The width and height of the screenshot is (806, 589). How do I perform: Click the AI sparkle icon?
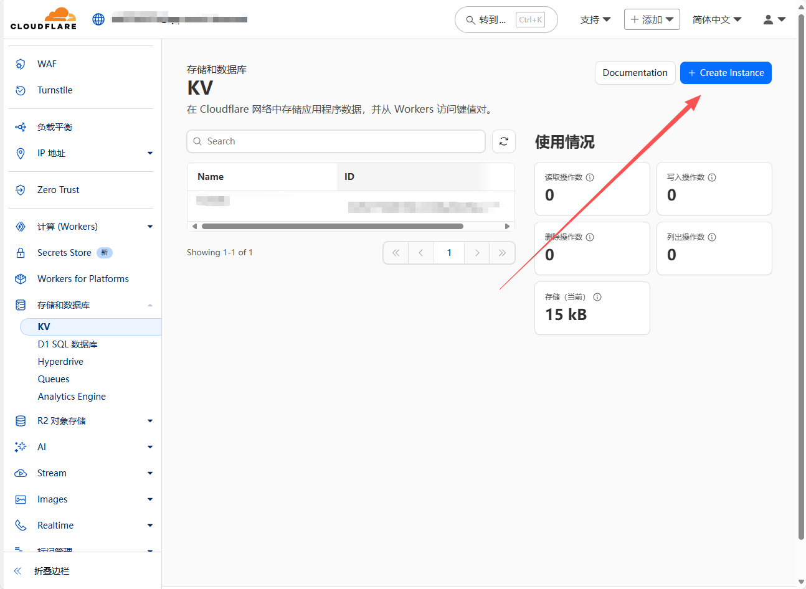coord(21,447)
